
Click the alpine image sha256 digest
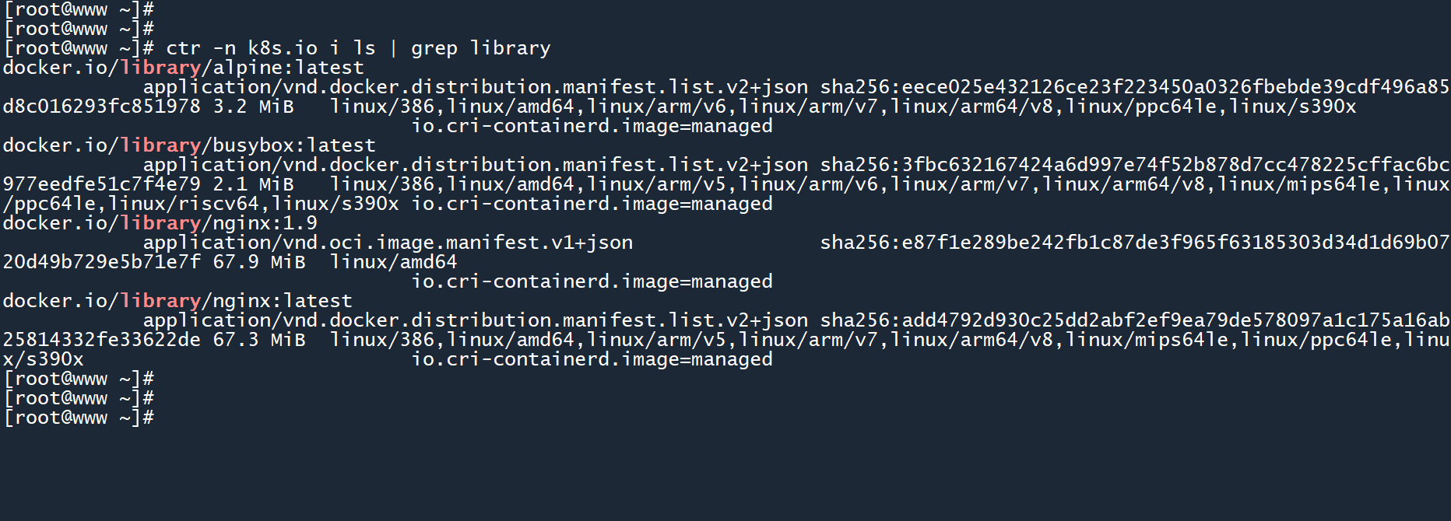(x=1134, y=87)
